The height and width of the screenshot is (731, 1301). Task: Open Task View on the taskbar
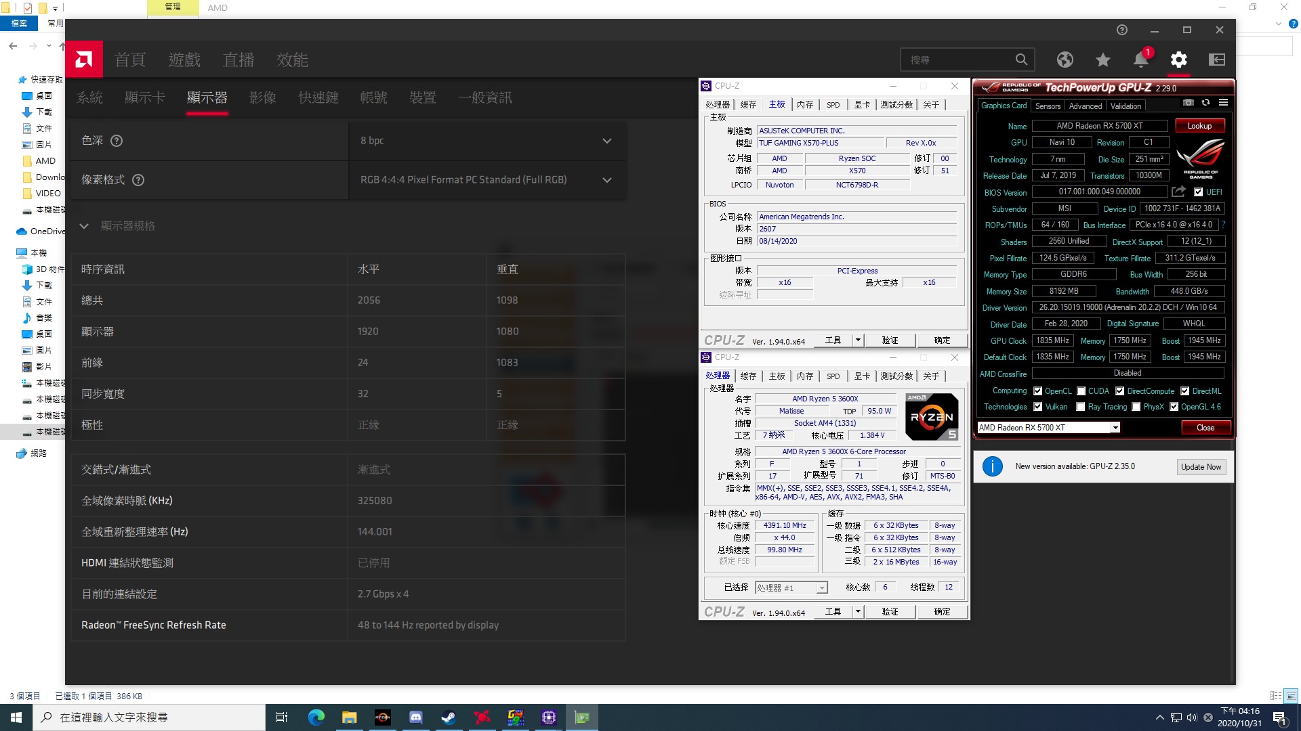click(x=282, y=717)
